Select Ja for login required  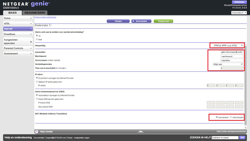click(x=37, y=35)
